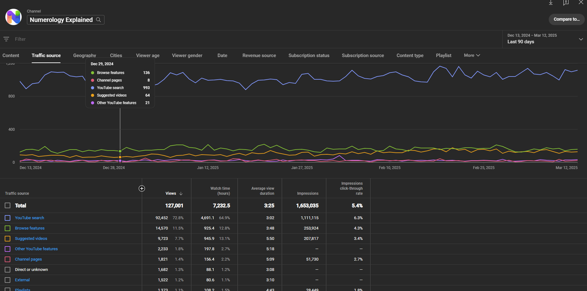Viewport: 587px width, 291px height.
Task: Toggle the Other YouTube features checkbox
Action: click(8, 249)
